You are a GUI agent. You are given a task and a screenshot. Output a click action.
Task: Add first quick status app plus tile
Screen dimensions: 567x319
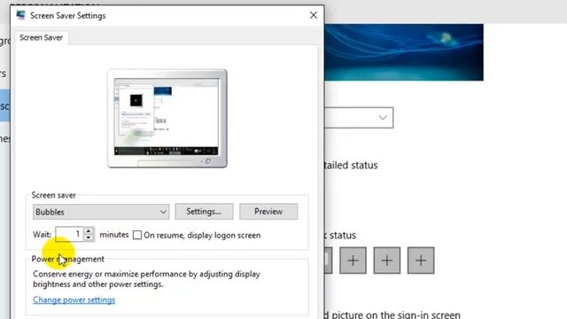tap(353, 261)
